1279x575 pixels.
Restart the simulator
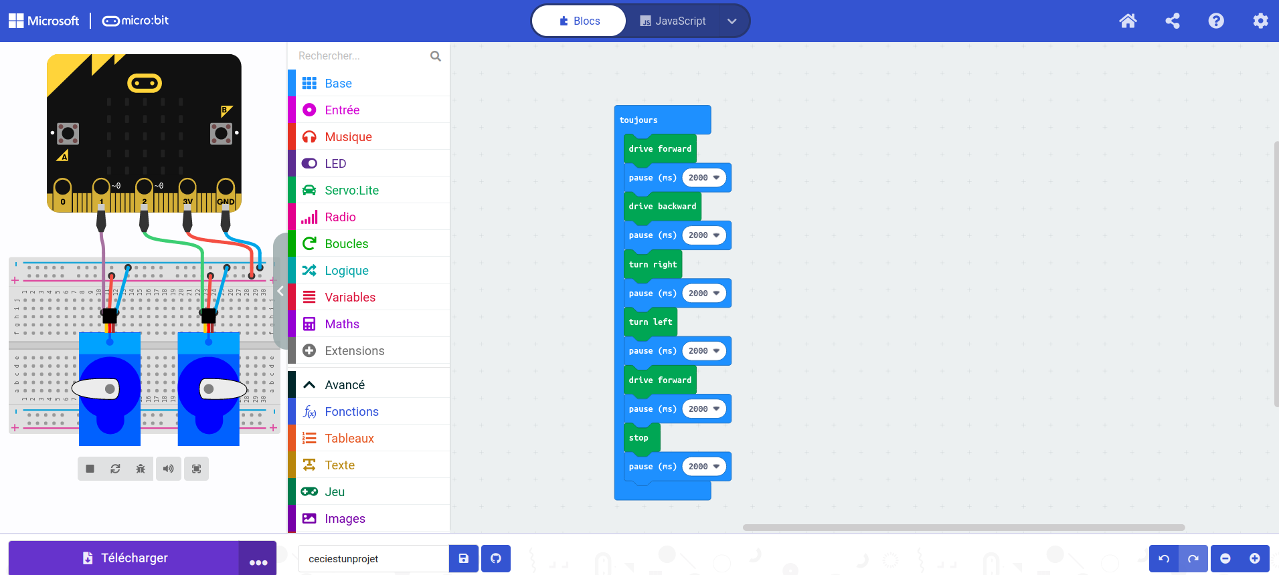[115, 469]
